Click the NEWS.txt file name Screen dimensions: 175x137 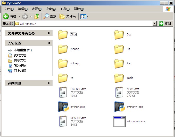(x=132, y=89)
